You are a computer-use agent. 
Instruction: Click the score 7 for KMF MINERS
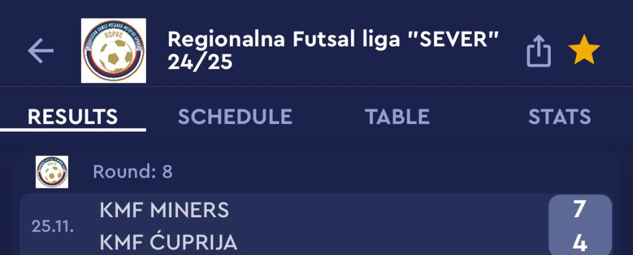point(579,209)
